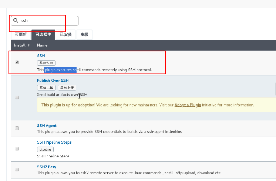The image size is (276, 181).
Task: Check the Publish Over SSH install checkbox
Action: click(17, 98)
